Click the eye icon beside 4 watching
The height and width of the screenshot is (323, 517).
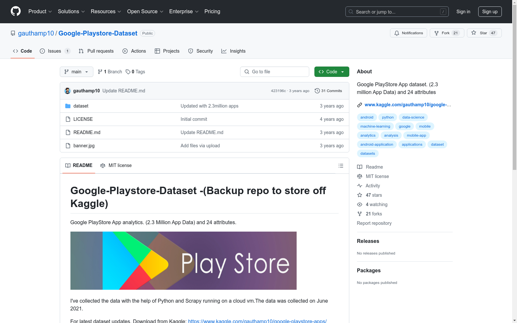coord(360,204)
